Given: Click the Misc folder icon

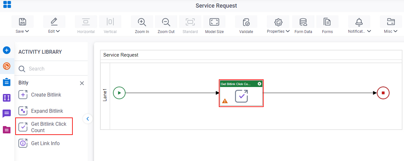Looking at the screenshot, I should [391, 22].
